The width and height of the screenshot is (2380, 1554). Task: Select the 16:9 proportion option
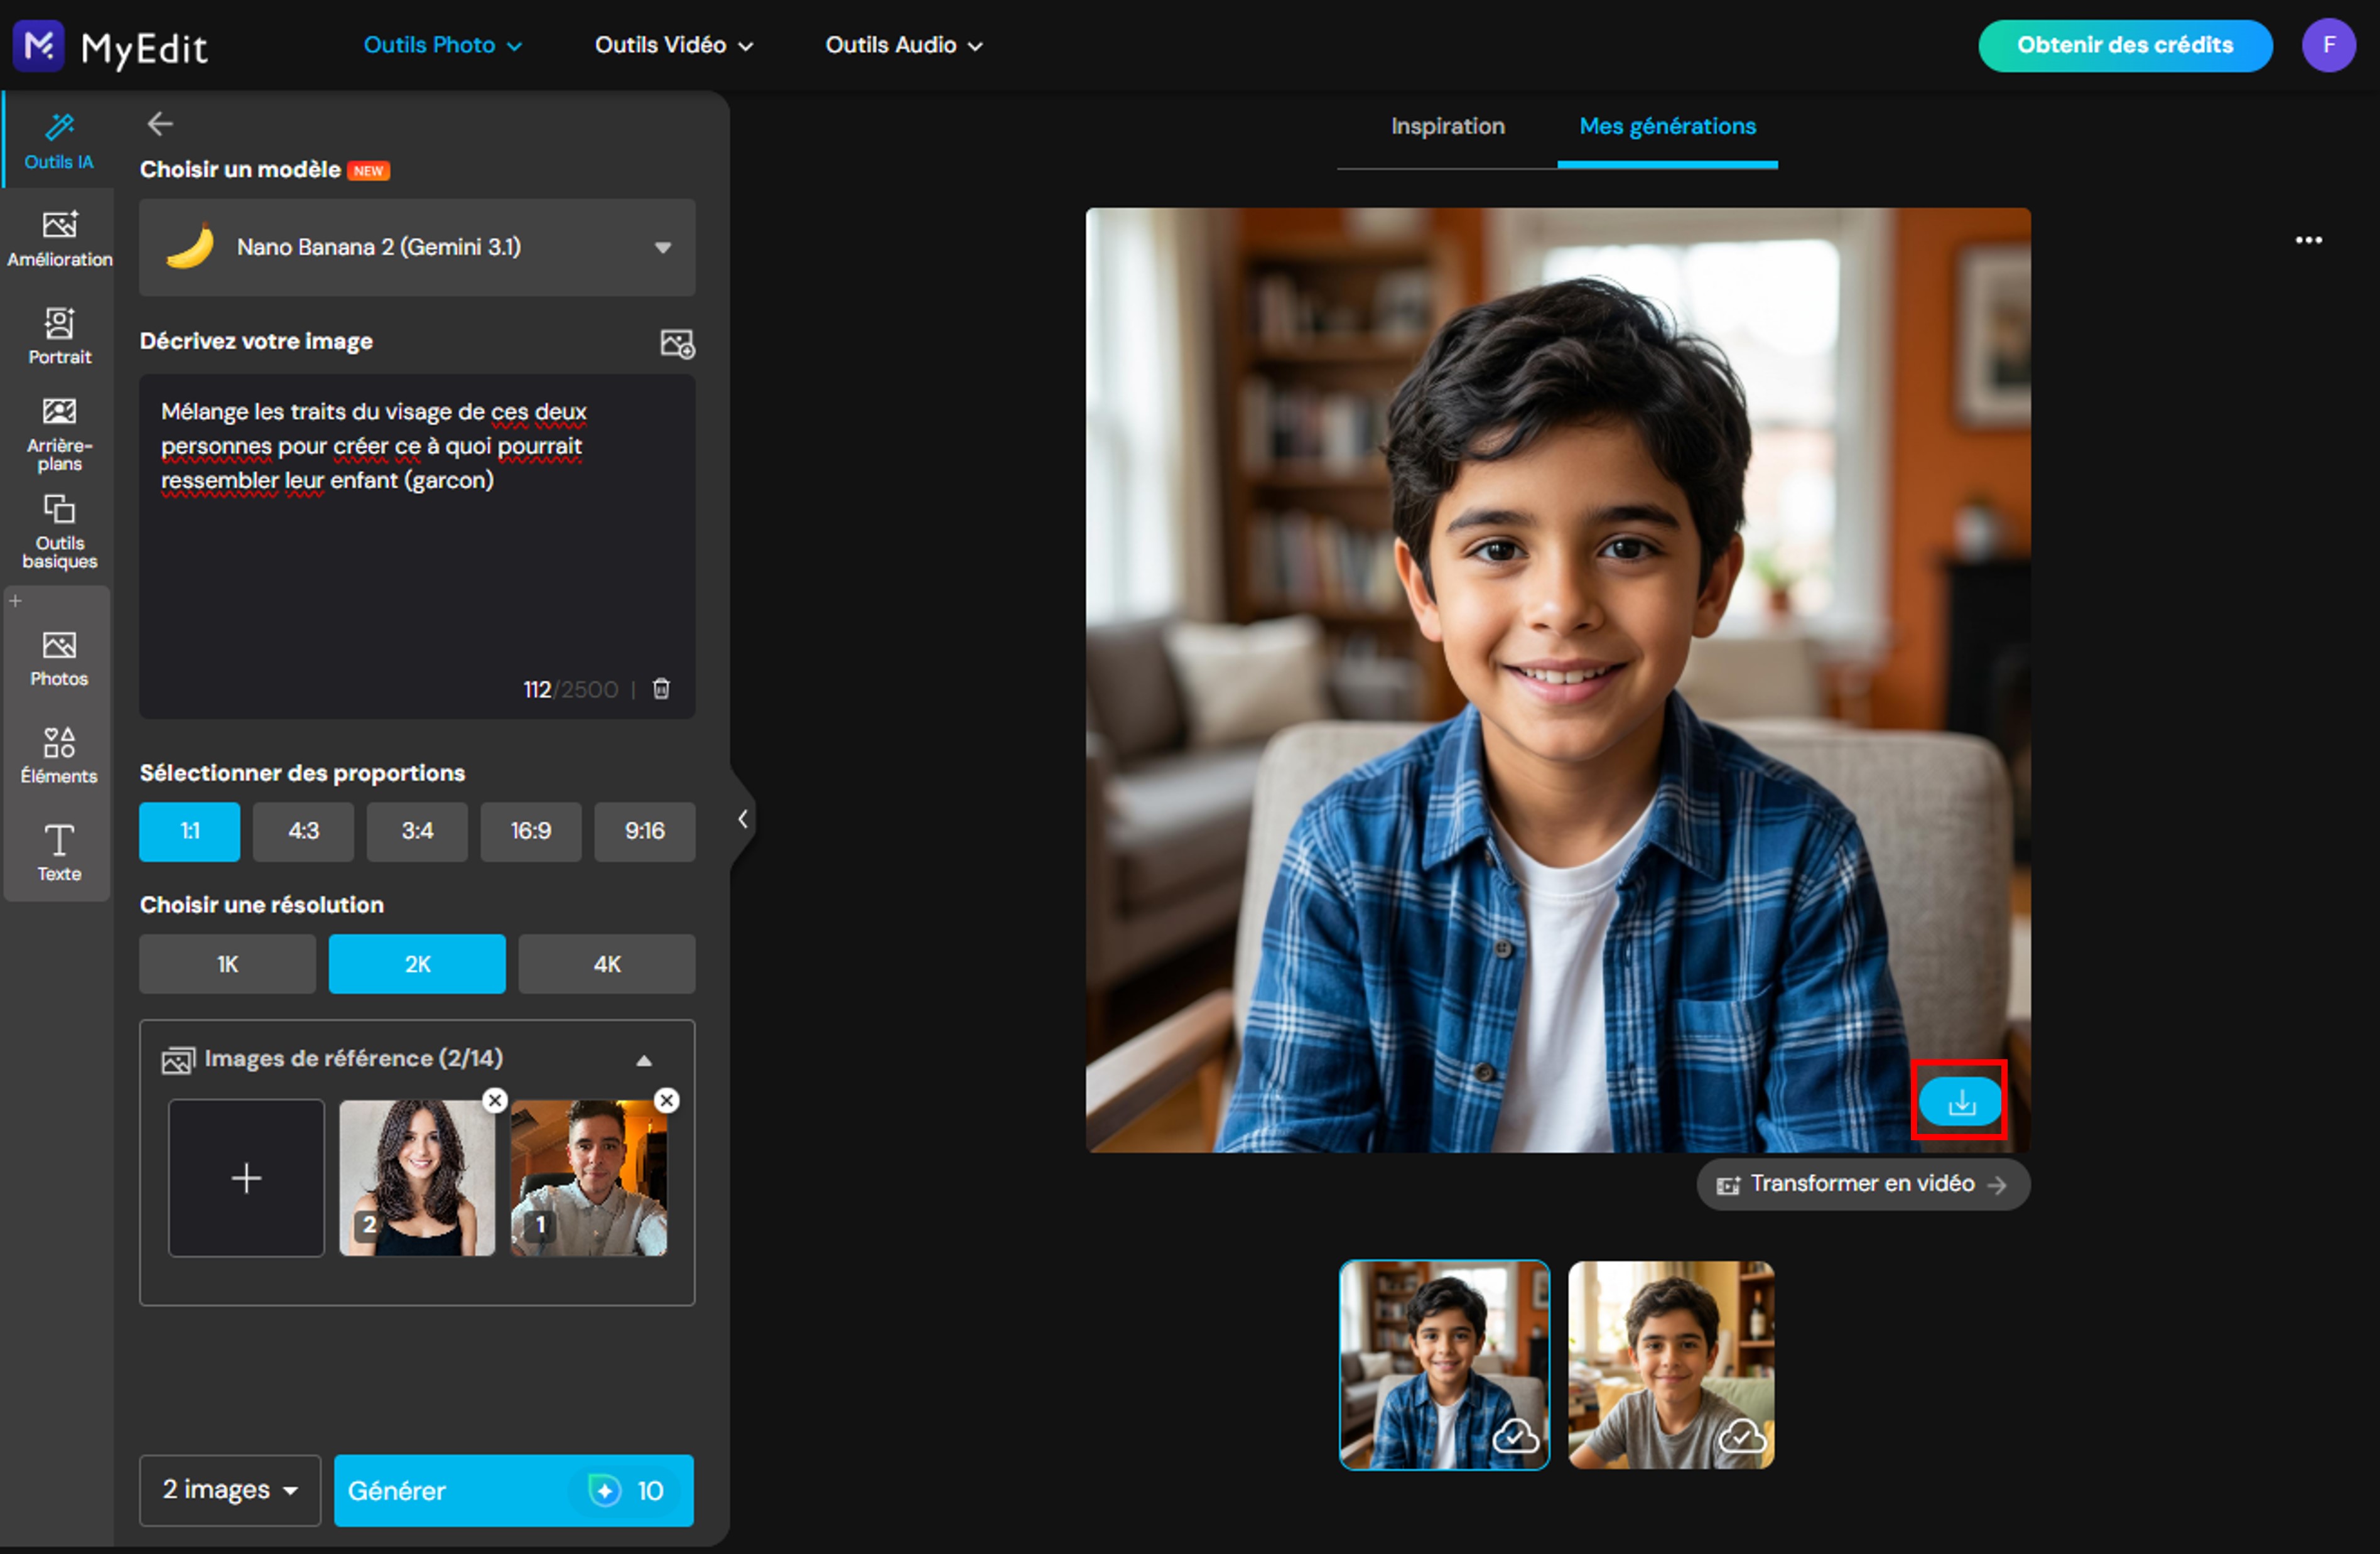click(x=531, y=830)
